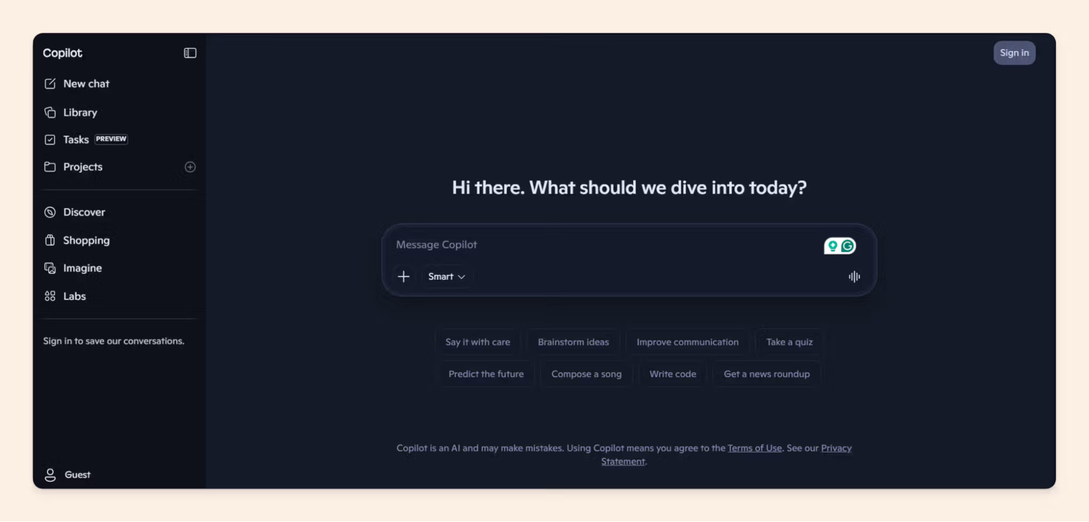The image size is (1089, 522).
Task: Choose the Write code suggestion
Action: (673, 374)
